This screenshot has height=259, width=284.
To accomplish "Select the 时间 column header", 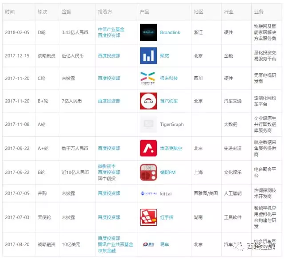I will 10,12.
